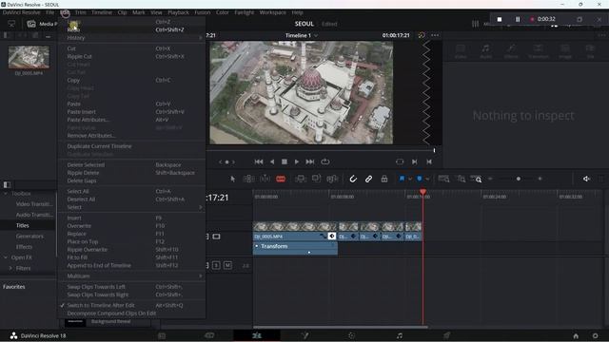
Task: Choose Delete Gaps from Edit menu
Action: point(132,180)
